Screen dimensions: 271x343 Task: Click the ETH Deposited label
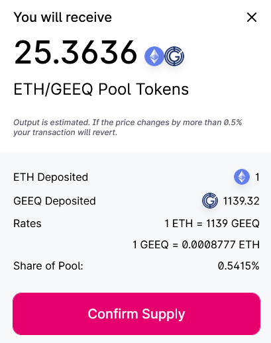pos(51,177)
